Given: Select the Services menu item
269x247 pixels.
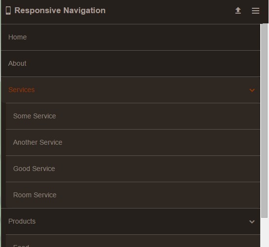Looking at the screenshot, I should click(x=131, y=90).
